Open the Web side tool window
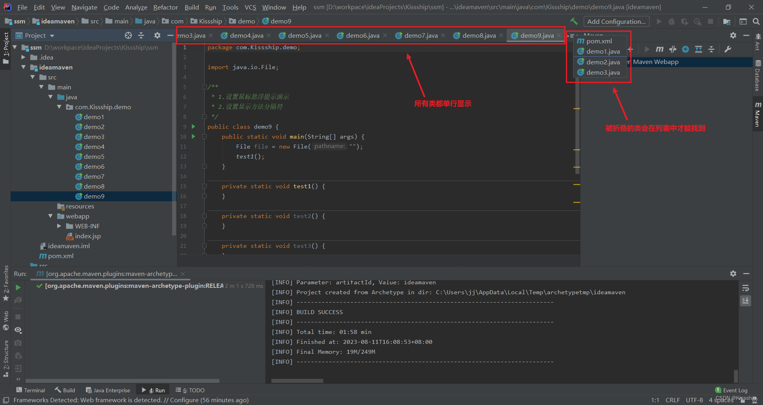The height and width of the screenshot is (405, 763). (6, 321)
